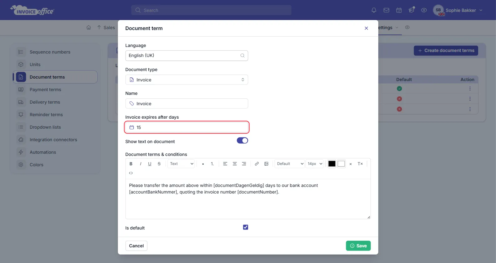Image resolution: width=496 pixels, height=263 pixels.
Task: Open the notifications bell
Action: (374, 10)
